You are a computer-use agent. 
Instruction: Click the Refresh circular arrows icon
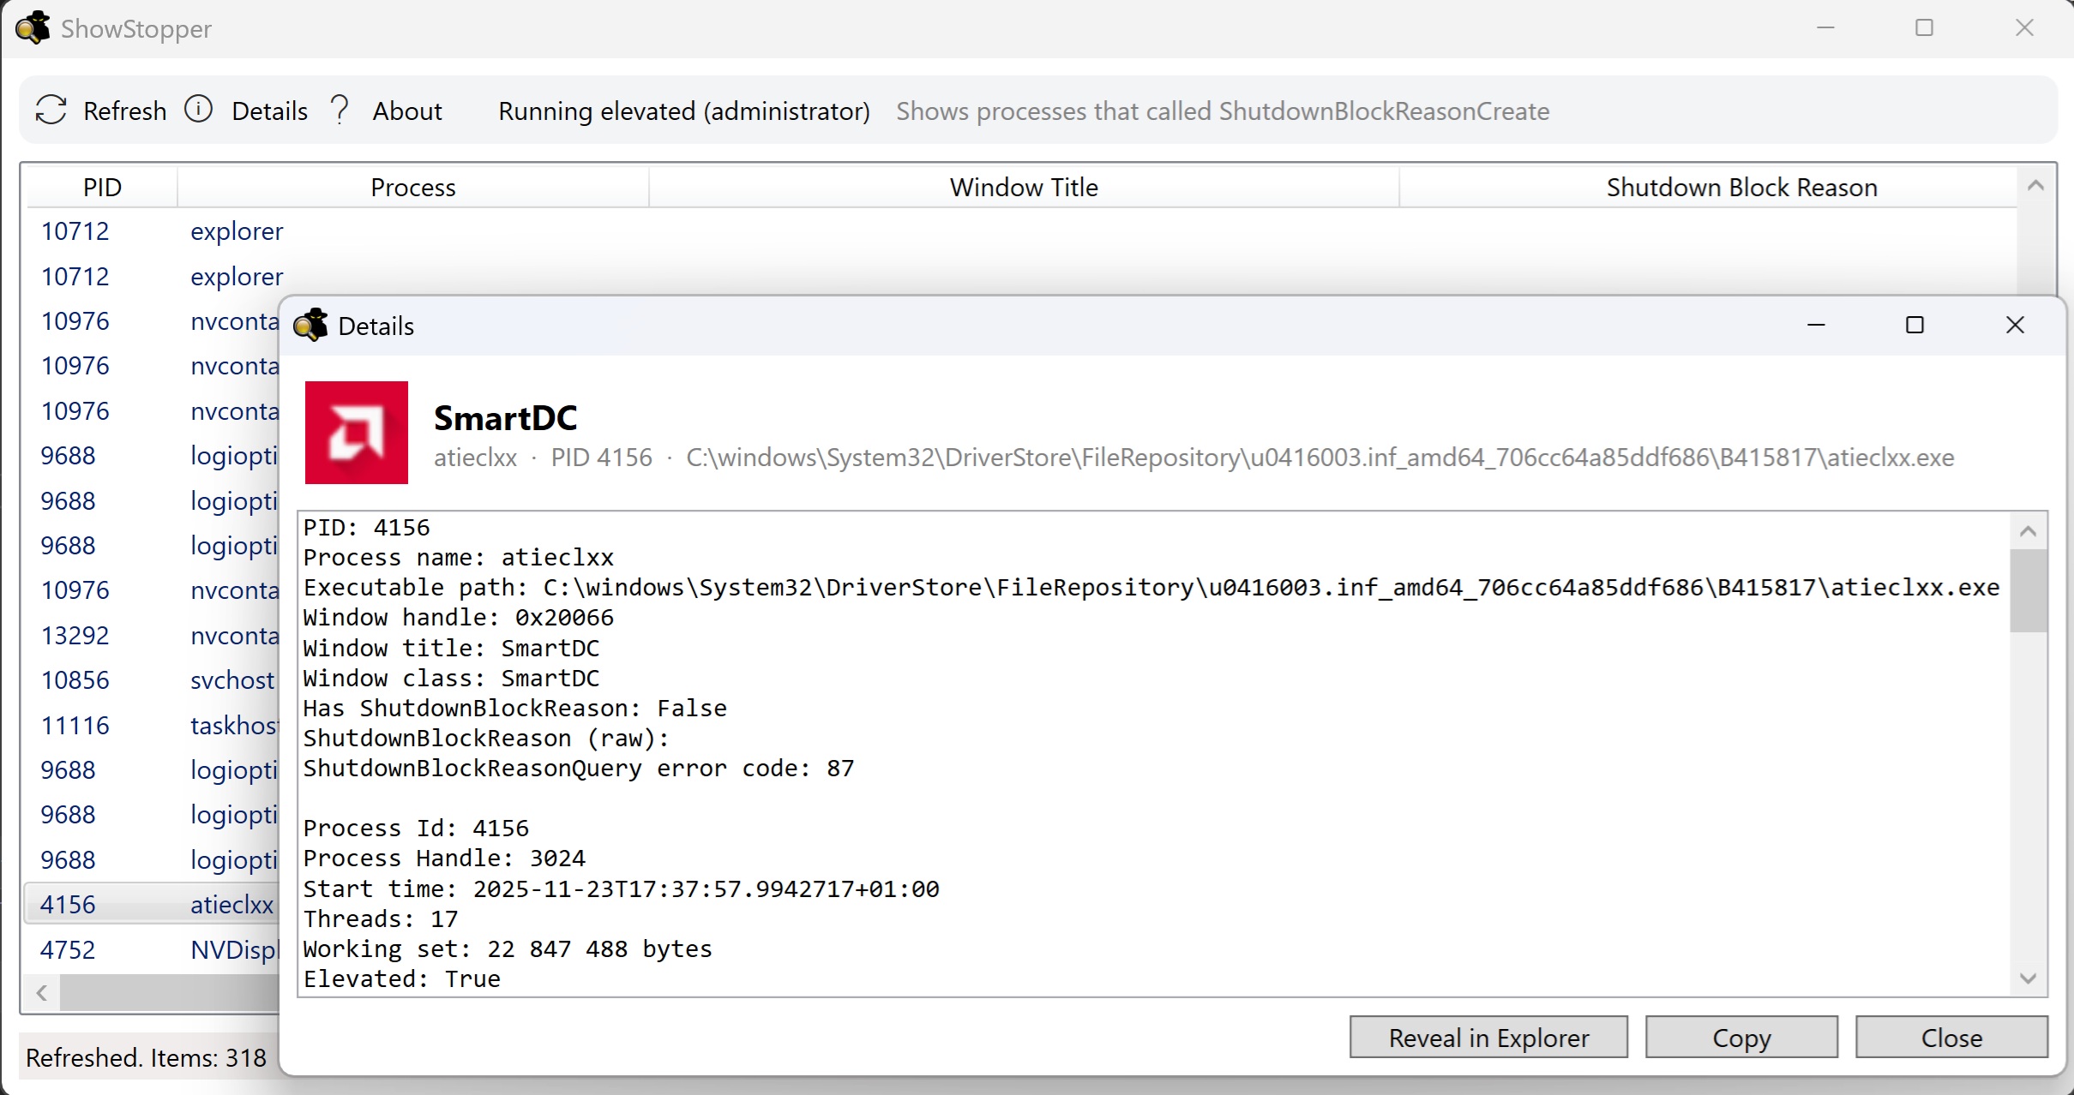point(51,110)
